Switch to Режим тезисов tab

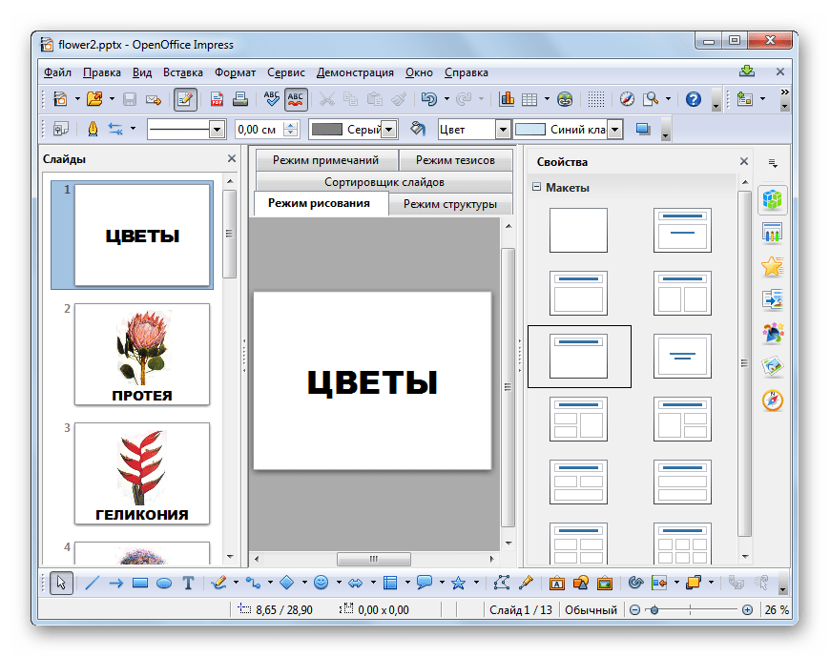[x=455, y=160]
